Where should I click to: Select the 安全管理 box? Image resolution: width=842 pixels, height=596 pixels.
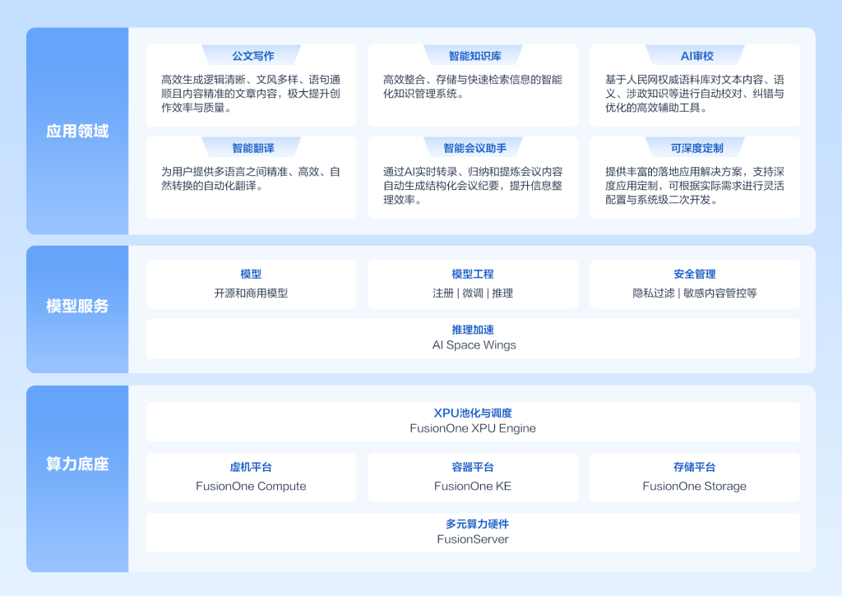pyautogui.click(x=695, y=284)
